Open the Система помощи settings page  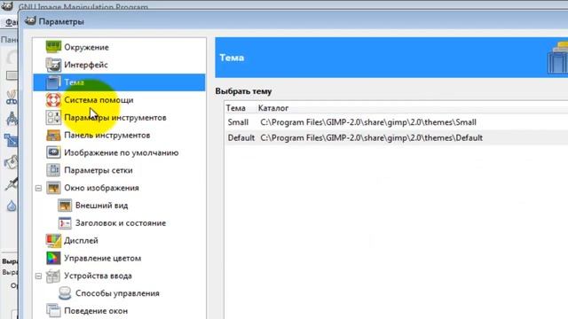point(99,100)
